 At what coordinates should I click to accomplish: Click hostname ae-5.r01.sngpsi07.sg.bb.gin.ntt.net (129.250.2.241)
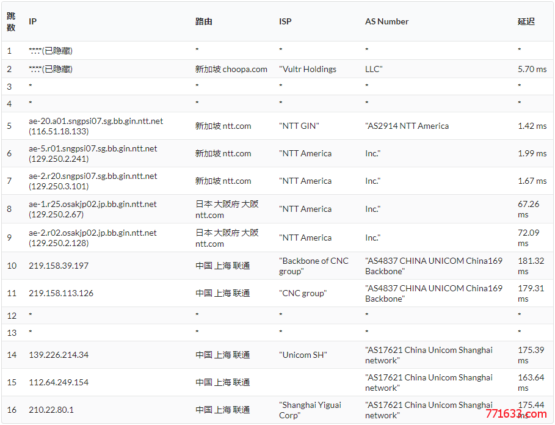[93, 154]
